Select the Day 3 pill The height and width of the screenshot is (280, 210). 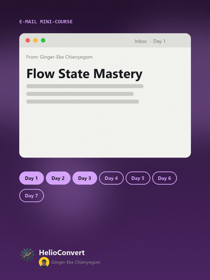click(x=84, y=178)
